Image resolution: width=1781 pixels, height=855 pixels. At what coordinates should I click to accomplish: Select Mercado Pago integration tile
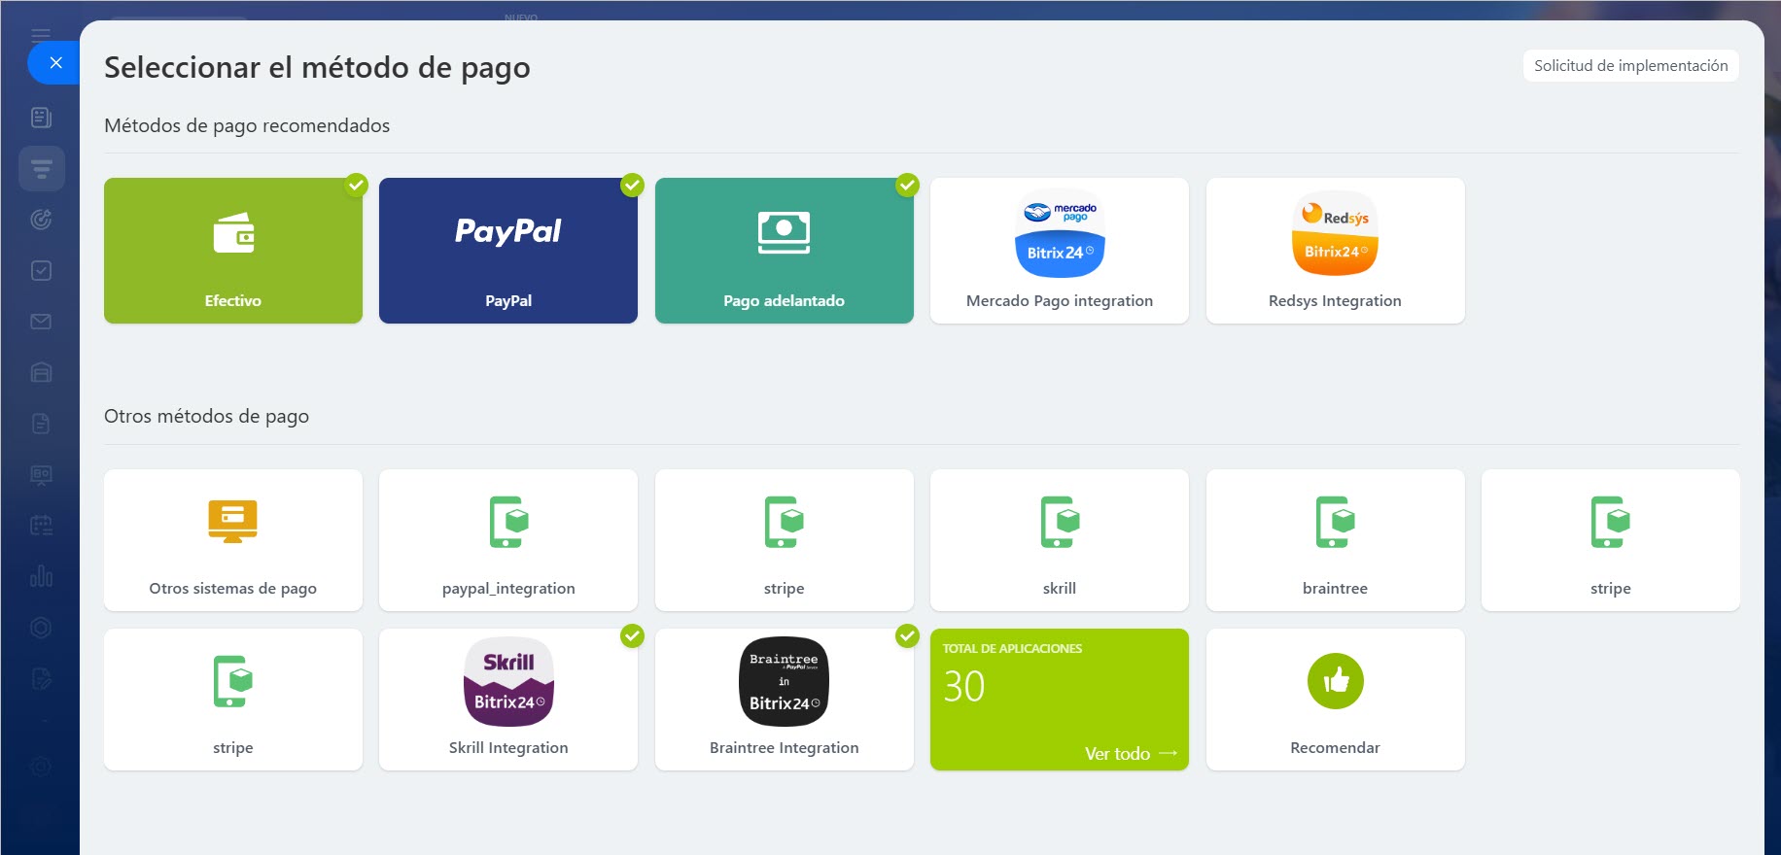[1059, 251]
